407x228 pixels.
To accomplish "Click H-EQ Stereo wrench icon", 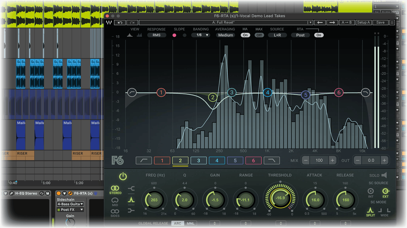I will coord(11,193).
